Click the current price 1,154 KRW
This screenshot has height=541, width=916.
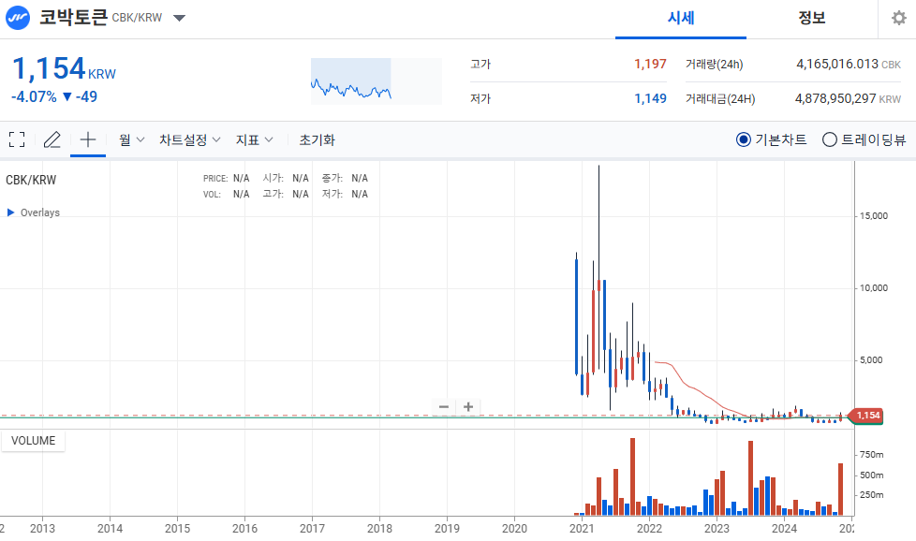64,68
